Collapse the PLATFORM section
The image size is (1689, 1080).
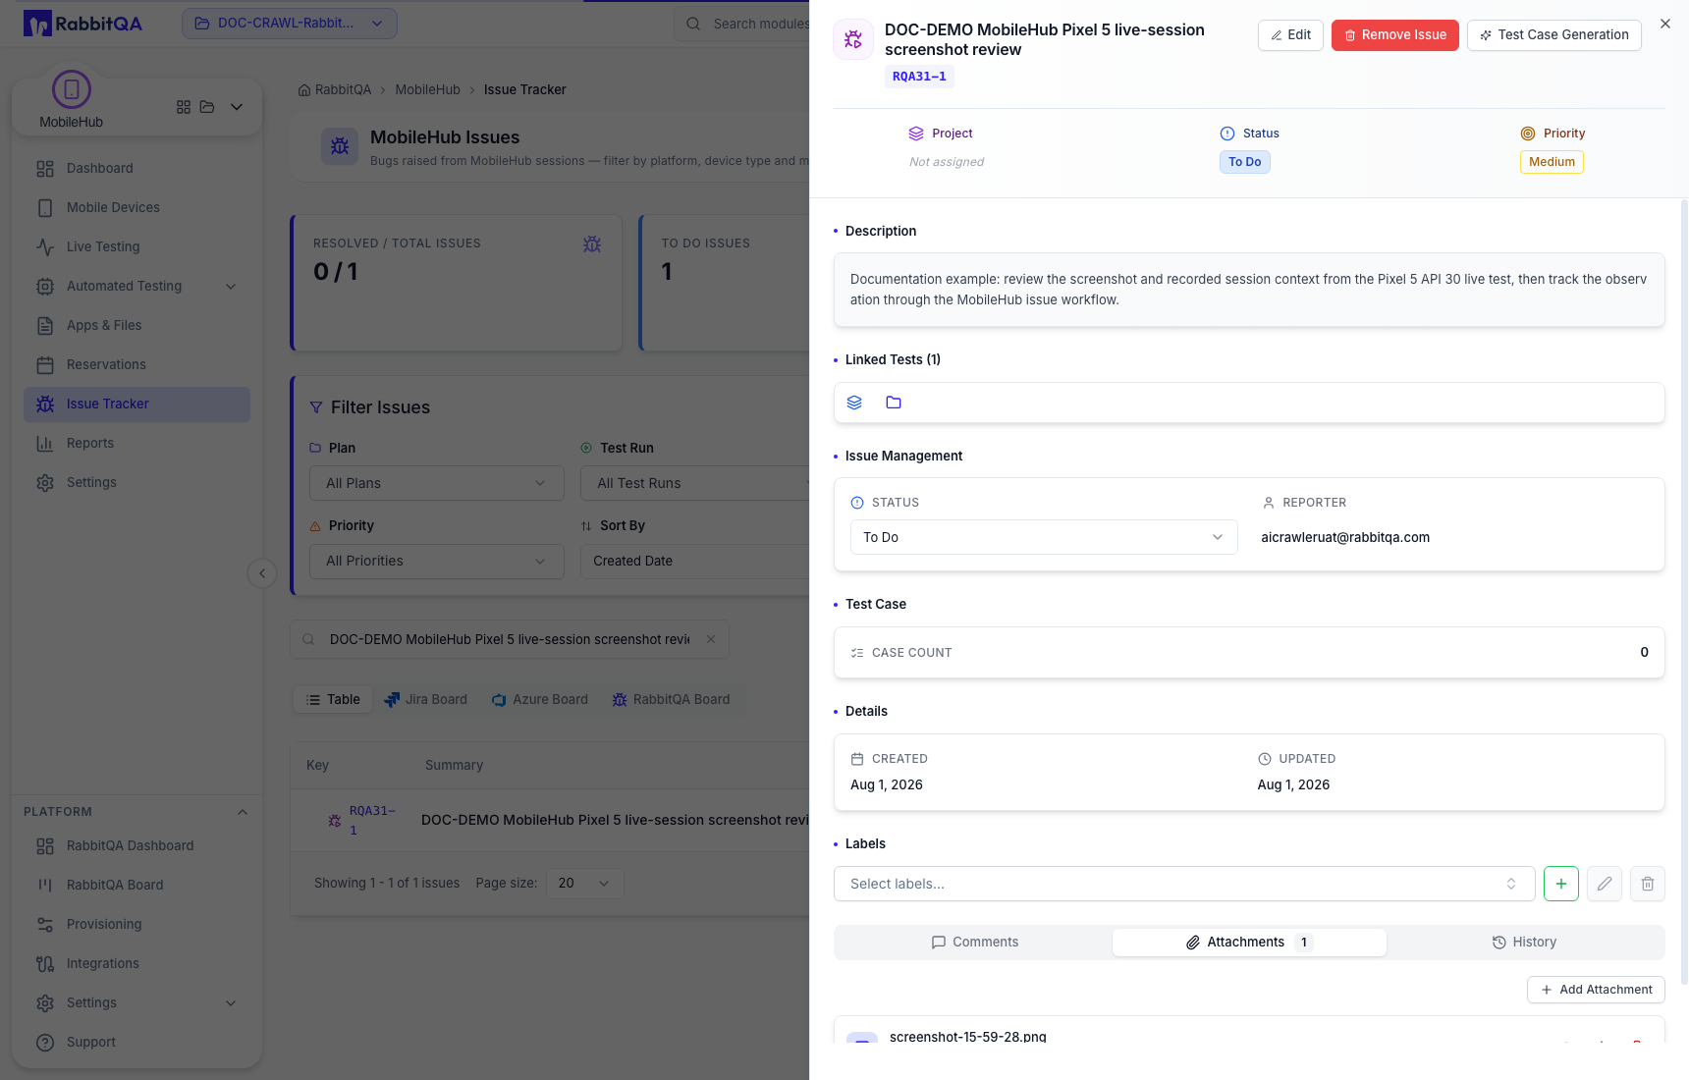tap(243, 812)
